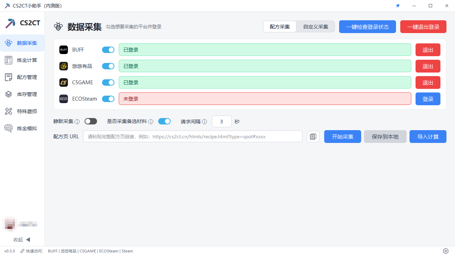Disable the 是否采集备选材料 switch
This screenshot has width=455, height=256.
164,121
